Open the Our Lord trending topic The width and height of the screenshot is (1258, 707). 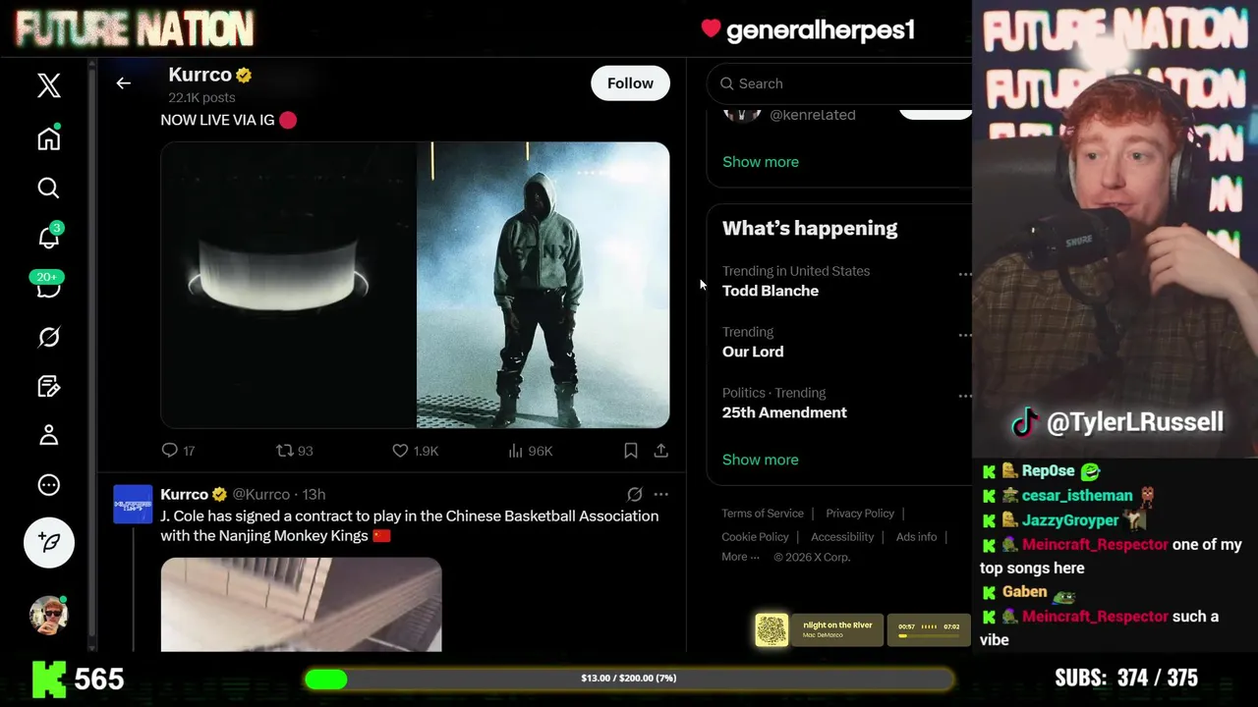[753, 352]
